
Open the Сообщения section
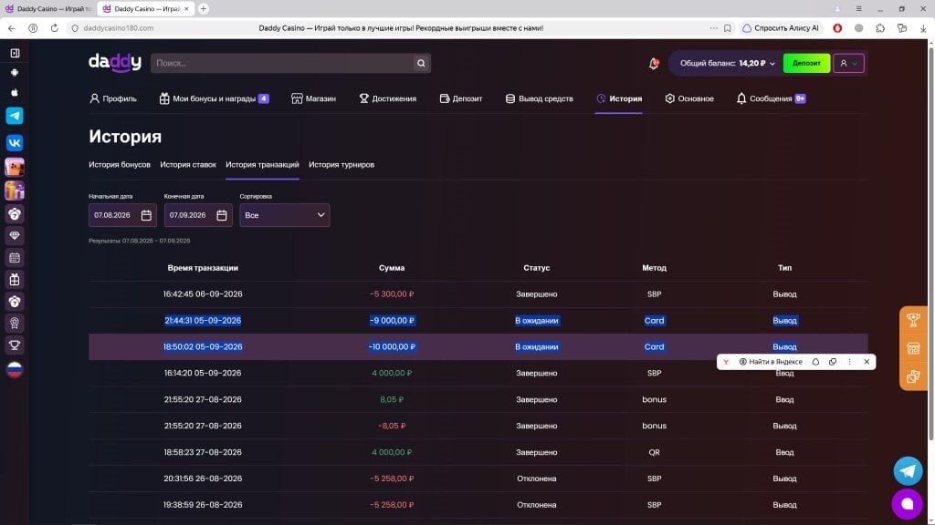click(771, 98)
